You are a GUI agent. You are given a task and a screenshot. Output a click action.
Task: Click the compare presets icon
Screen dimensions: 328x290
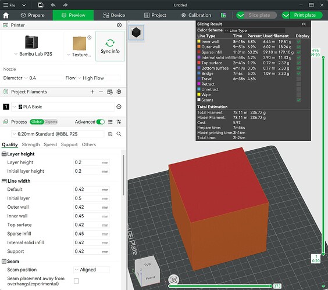tap(119, 122)
